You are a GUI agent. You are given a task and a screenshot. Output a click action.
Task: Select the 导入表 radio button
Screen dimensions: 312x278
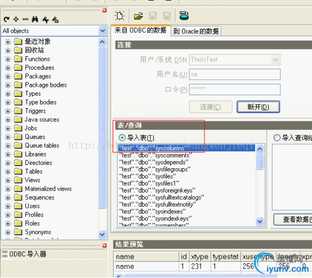click(x=122, y=138)
